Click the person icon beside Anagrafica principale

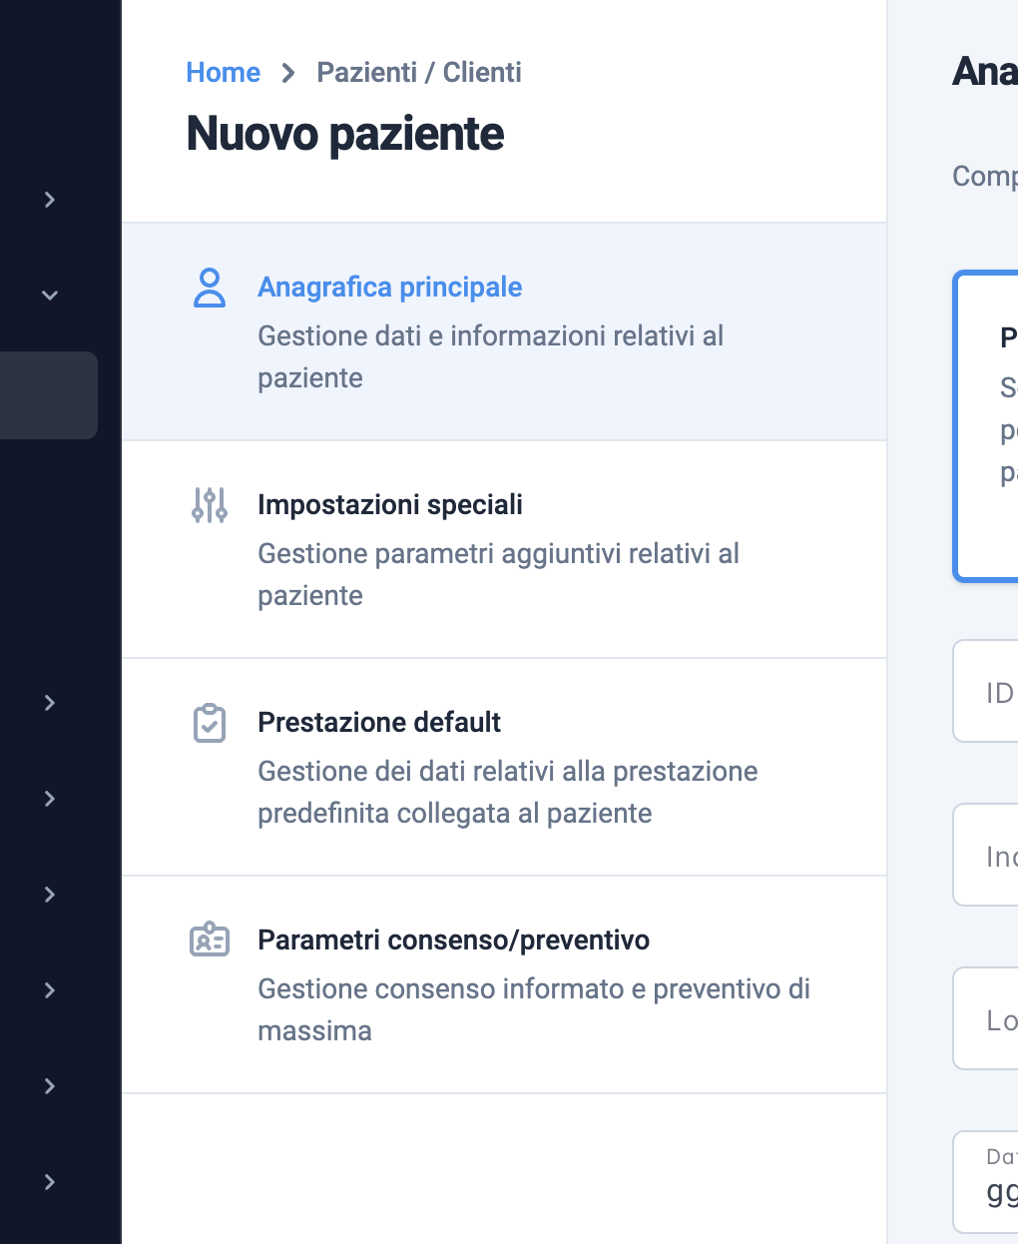point(210,288)
